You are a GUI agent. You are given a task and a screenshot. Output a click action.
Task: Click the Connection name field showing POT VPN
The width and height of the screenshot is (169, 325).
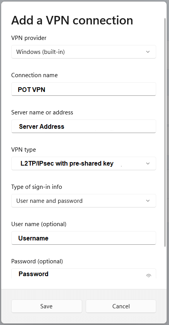(x=84, y=89)
